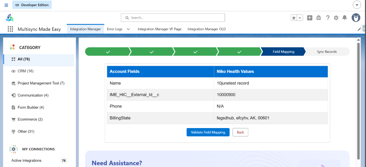Screen dimensions: 366x167
Task: Click the 10junetest record value
Action: (x=233, y=83)
